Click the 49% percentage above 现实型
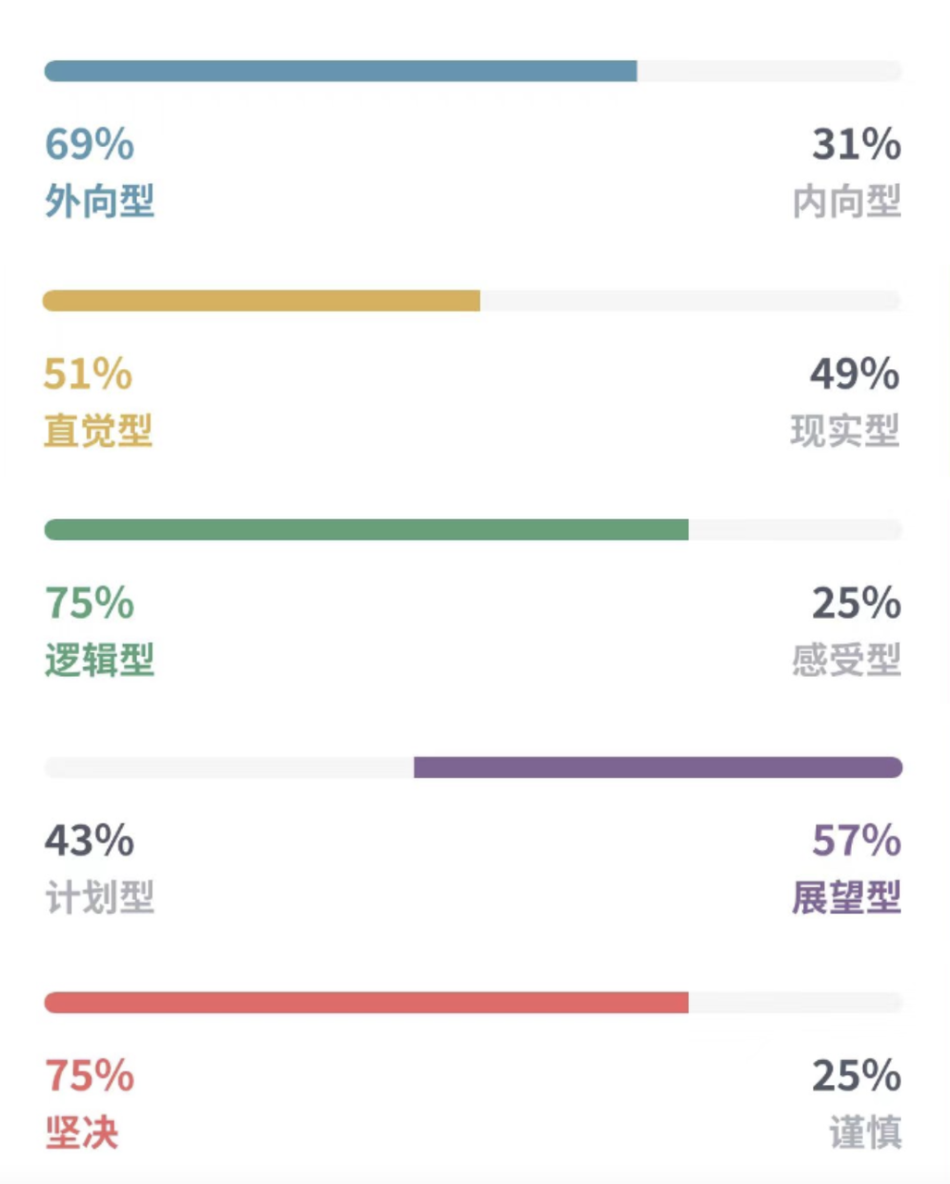Viewport: 950px width, 1184px height. (x=855, y=374)
